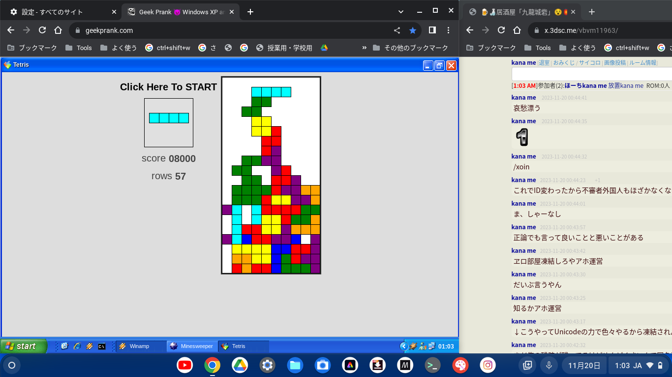Open a new tab in left Chrome window
The width and height of the screenshot is (672, 377).
(250, 12)
